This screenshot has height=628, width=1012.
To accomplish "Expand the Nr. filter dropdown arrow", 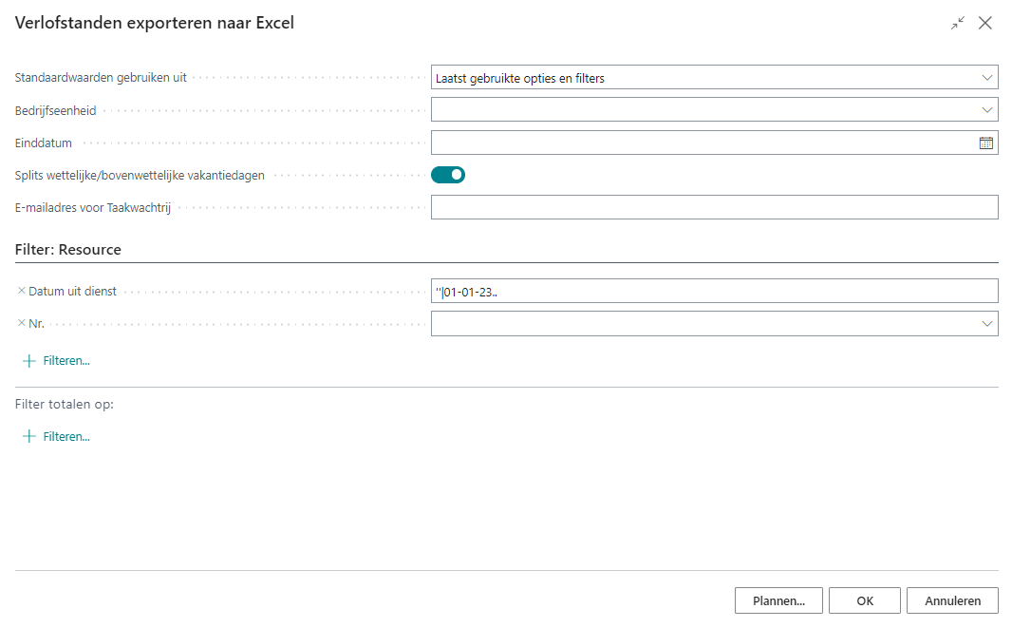I will pyautogui.click(x=986, y=324).
